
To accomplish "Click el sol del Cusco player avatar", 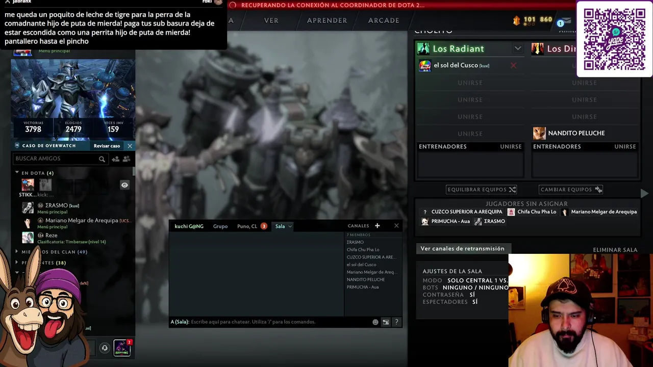I will click(425, 66).
